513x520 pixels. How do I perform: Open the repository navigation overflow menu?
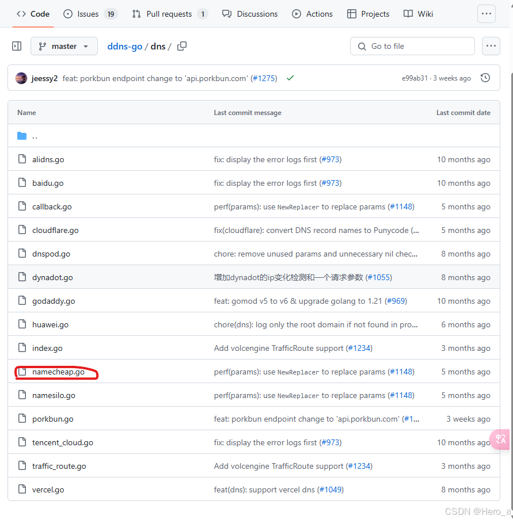pos(486,14)
